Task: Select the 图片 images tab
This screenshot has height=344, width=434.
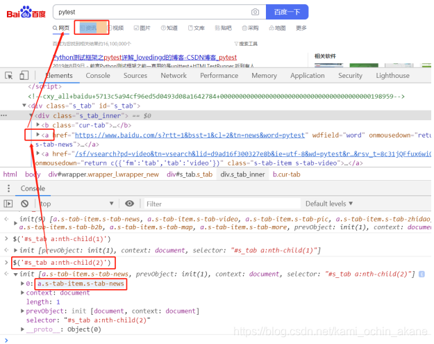Action: pyautogui.click(x=142, y=28)
